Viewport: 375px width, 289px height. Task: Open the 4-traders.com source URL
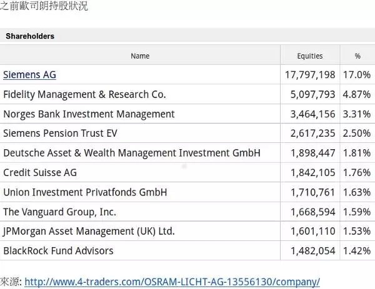coord(172,282)
